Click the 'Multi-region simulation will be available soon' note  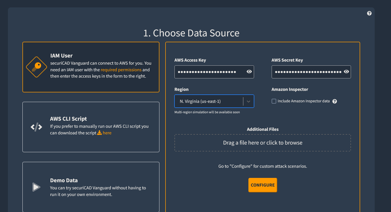pyautogui.click(x=207, y=112)
